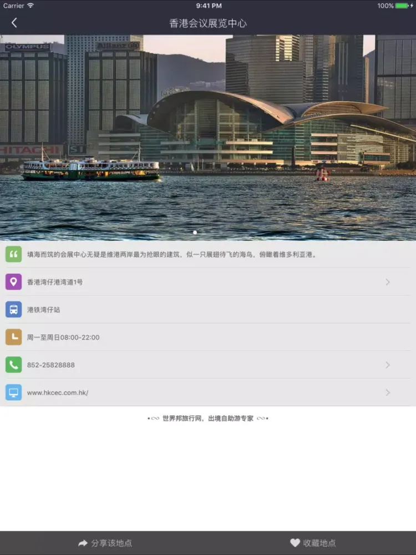The height and width of the screenshot is (555, 416).
Task: Tap the harbour convention centre photo
Action: 208,138
